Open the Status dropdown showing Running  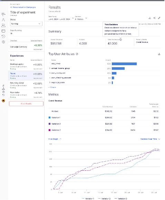[26, 24]
